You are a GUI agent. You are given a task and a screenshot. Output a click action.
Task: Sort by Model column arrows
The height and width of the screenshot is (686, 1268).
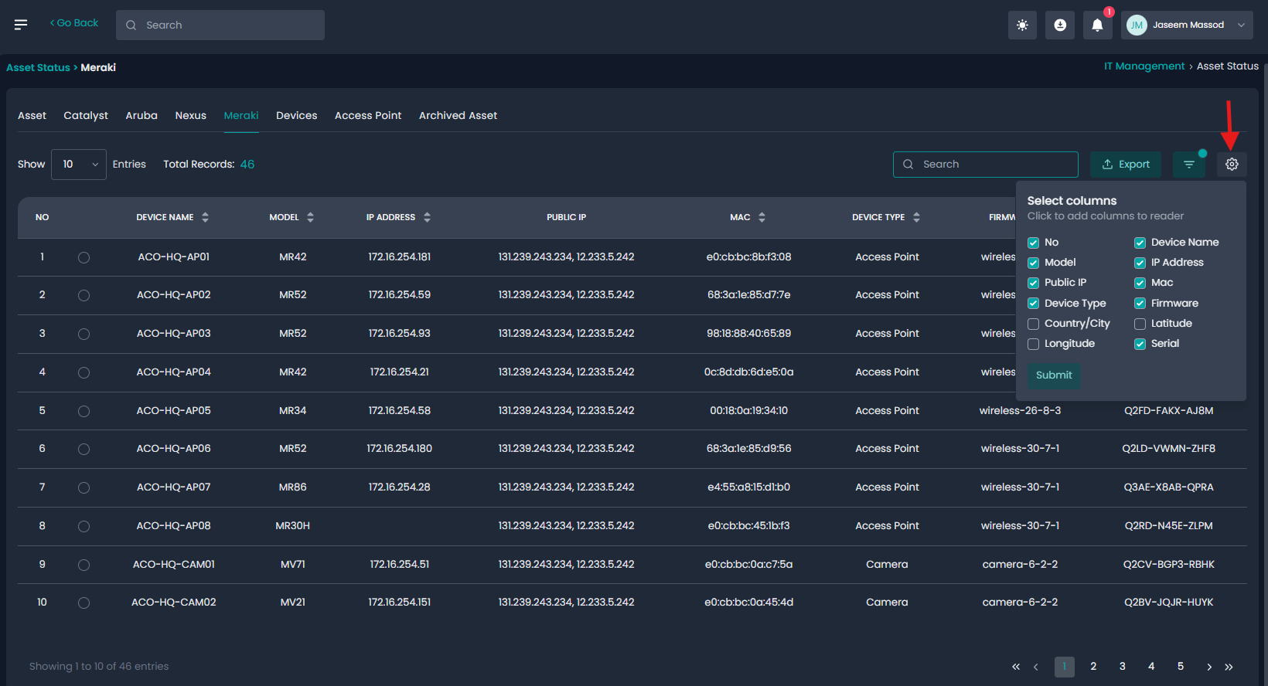310,217
